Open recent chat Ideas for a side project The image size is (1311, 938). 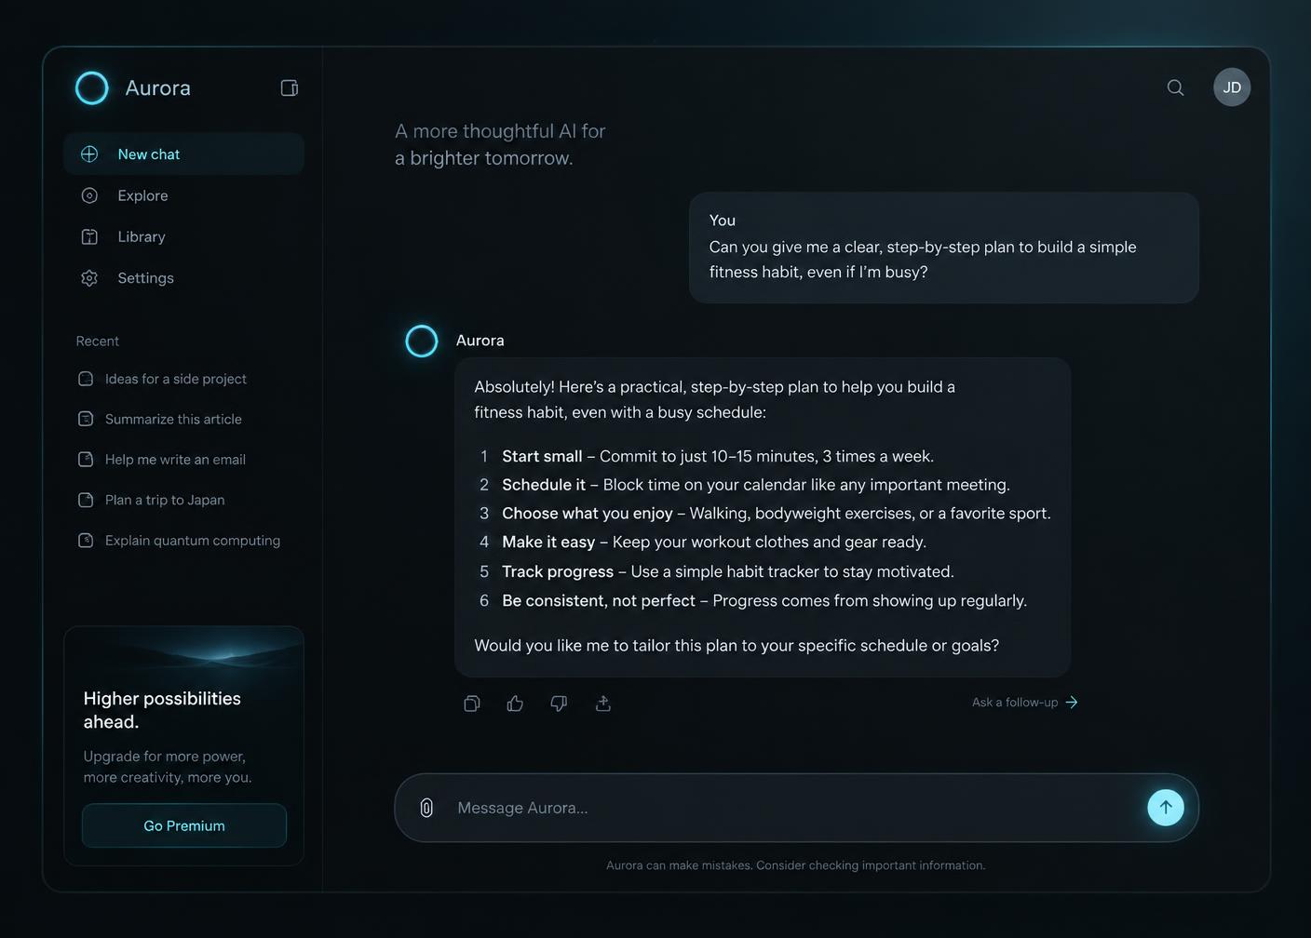(x=176, y=379)
